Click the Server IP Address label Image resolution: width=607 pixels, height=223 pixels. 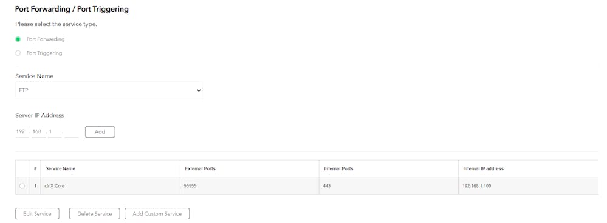(39, 115)
